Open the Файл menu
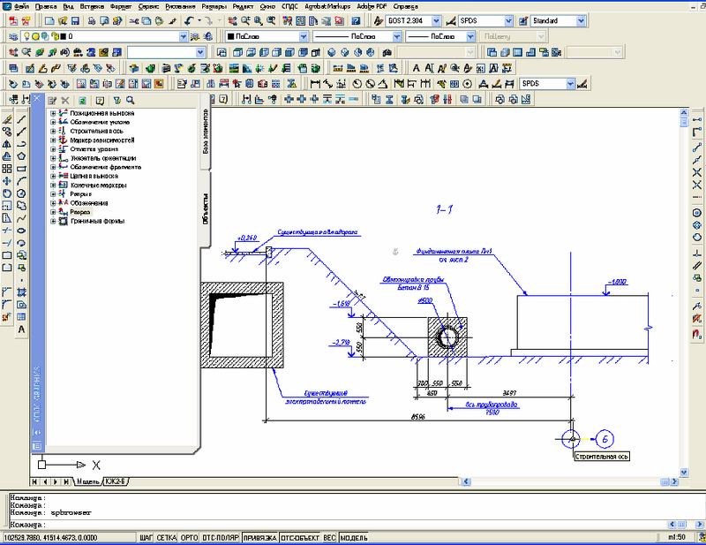The image size is (706, 545). click(21, 6)
